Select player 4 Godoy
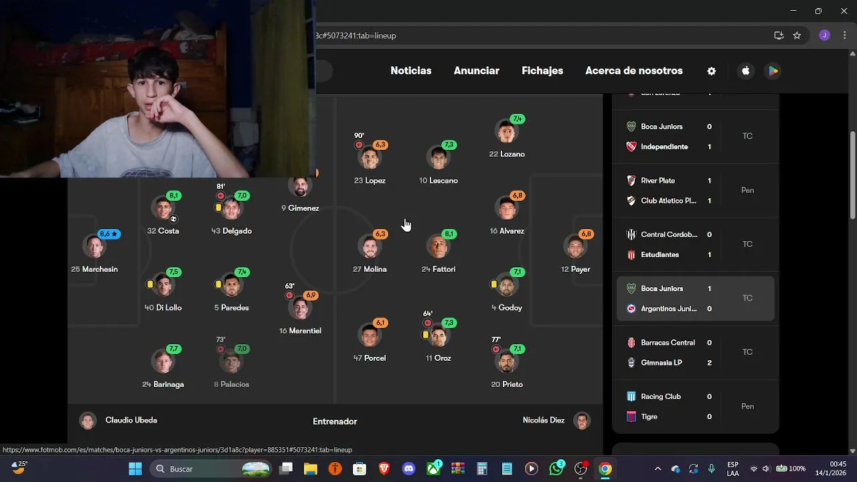857x482 pixels. pyautogui.click(x=507, y=291)
